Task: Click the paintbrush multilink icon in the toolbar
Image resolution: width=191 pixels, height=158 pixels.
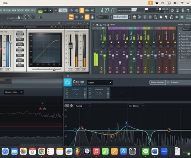Action: [82, 17]
